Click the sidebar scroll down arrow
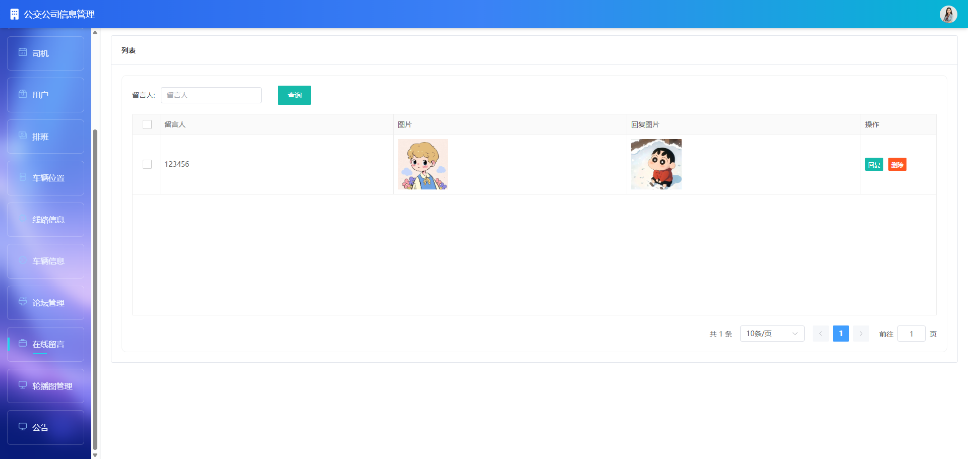This screenshot has height=459, width=968. pos(95,455)
